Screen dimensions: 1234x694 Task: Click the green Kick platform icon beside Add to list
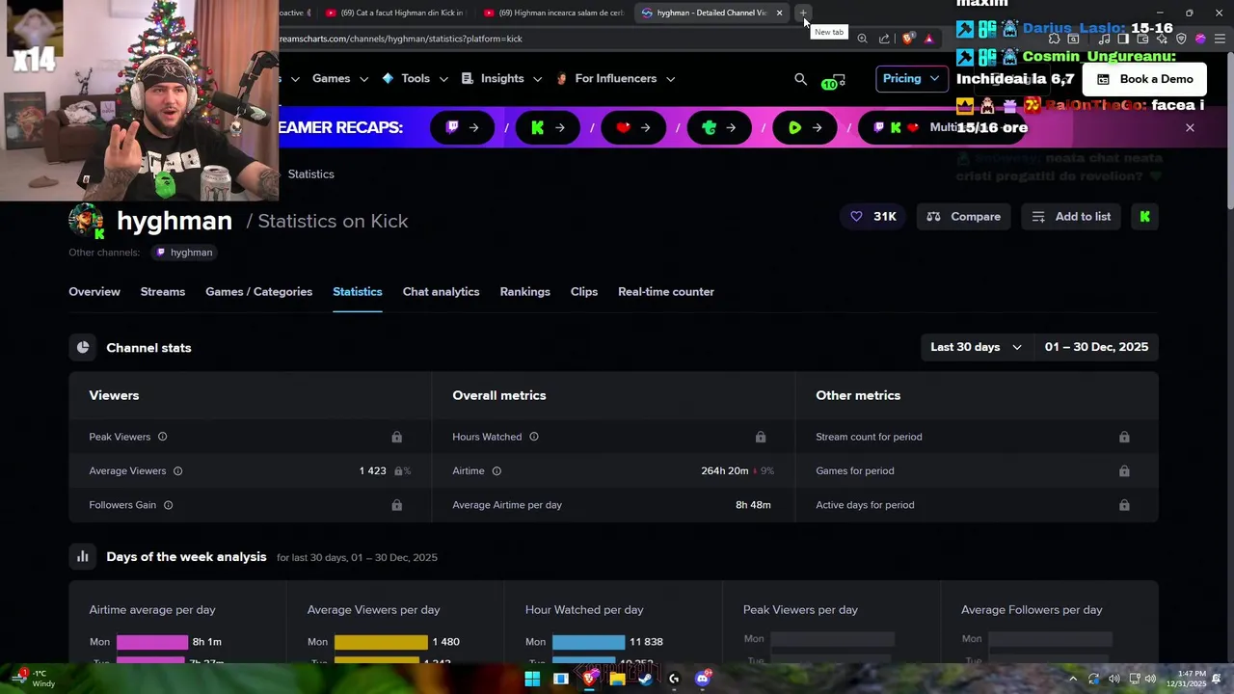point(1144,217)
